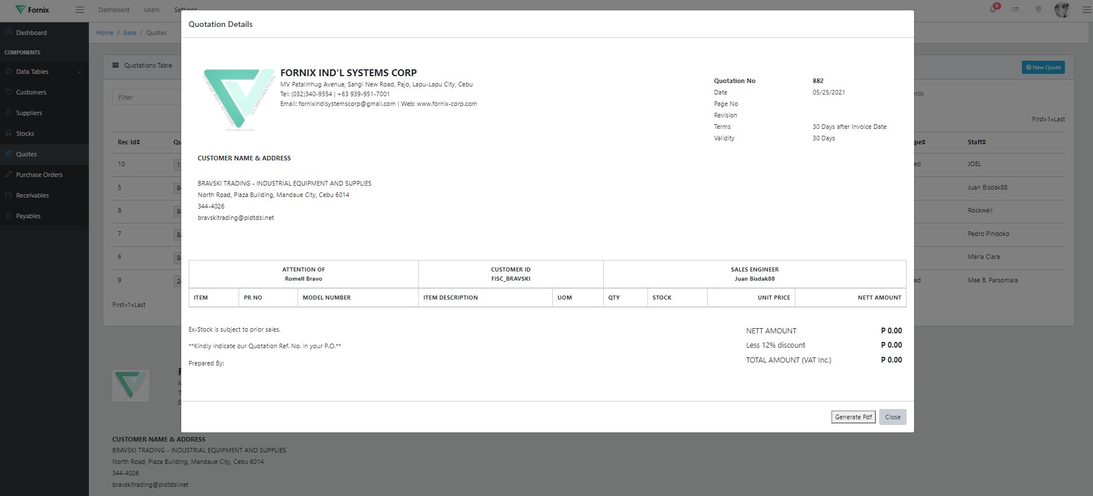This screenshot has height=496, width=1093.
Task: Toggle sidebar with left hamburger icon
Action: 80,10
